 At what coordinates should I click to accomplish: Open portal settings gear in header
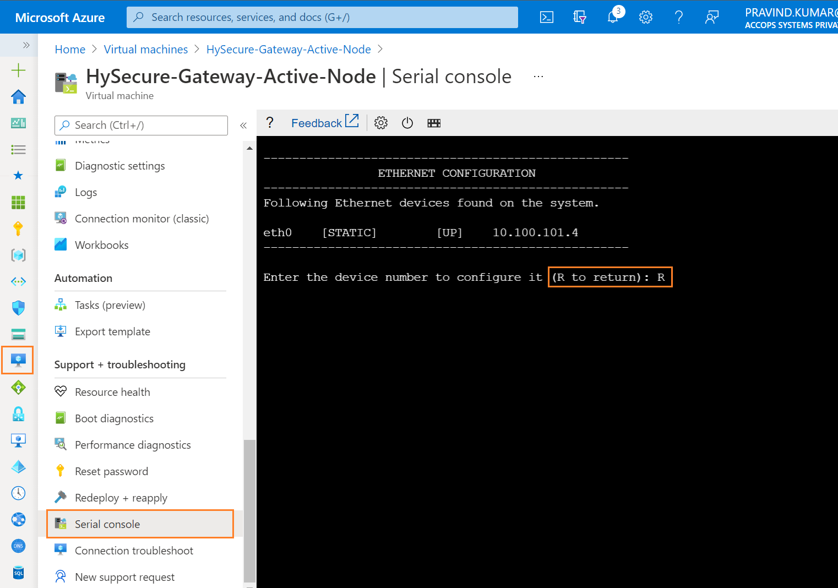click(x=646, y=17)
